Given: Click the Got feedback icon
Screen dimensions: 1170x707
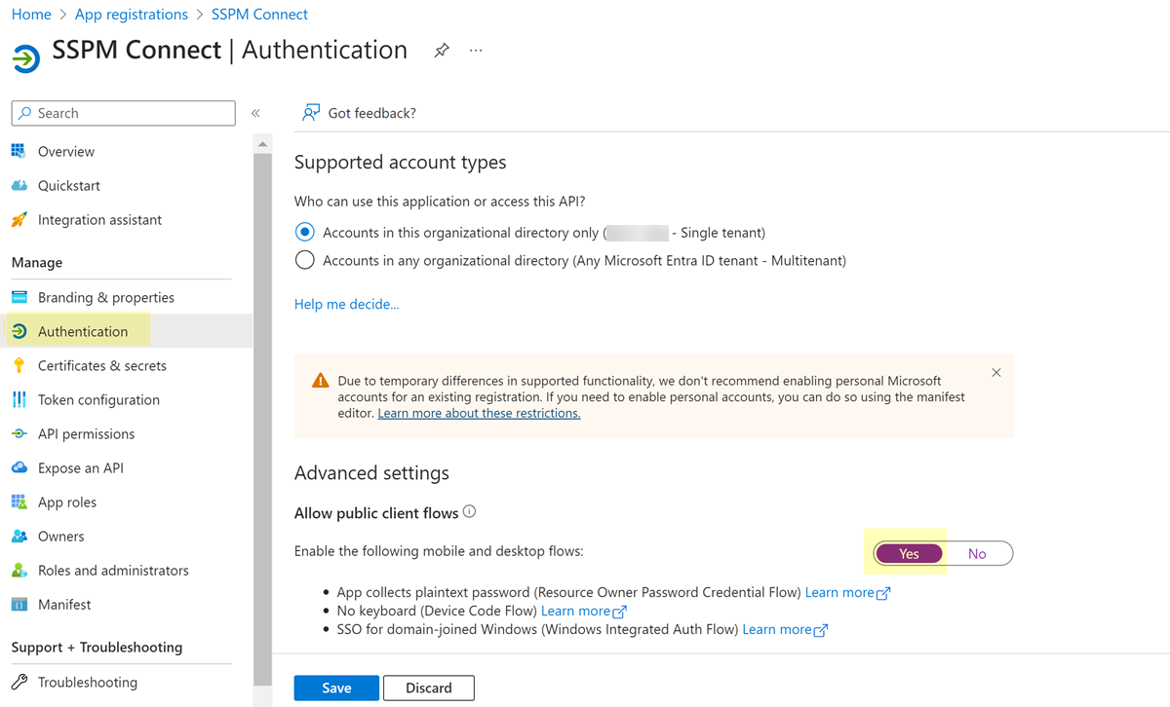Looking at the screenshot, I should tap(311, 113).
